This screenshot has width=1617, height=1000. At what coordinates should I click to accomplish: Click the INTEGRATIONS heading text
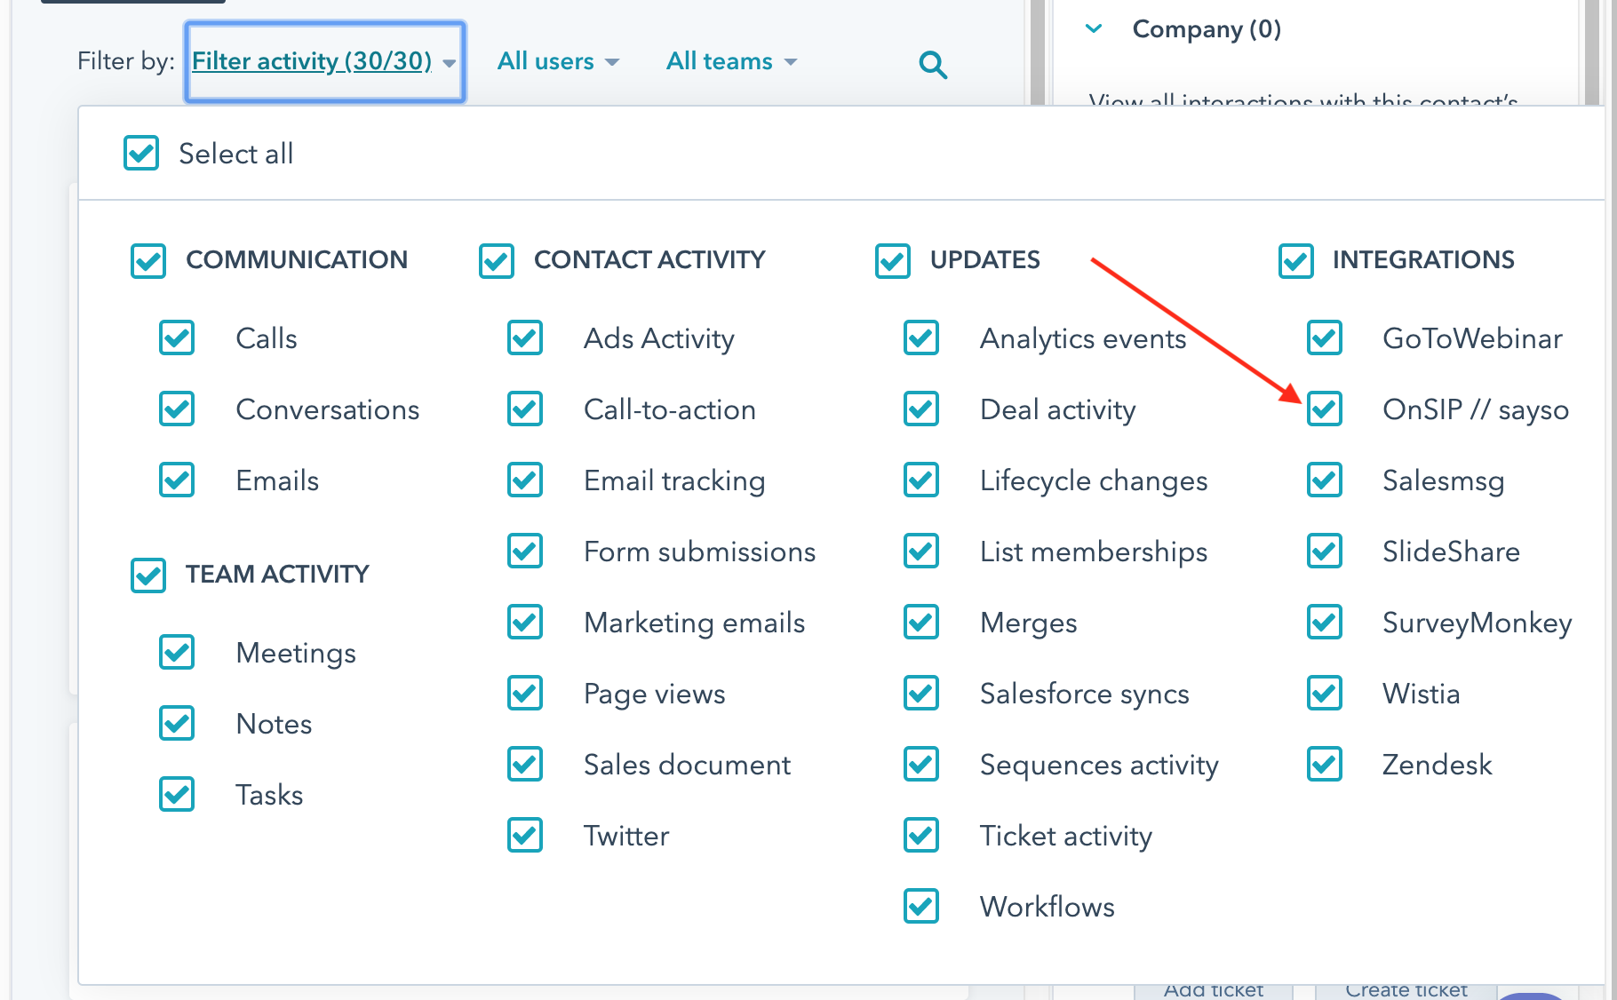coord(1423,260)
